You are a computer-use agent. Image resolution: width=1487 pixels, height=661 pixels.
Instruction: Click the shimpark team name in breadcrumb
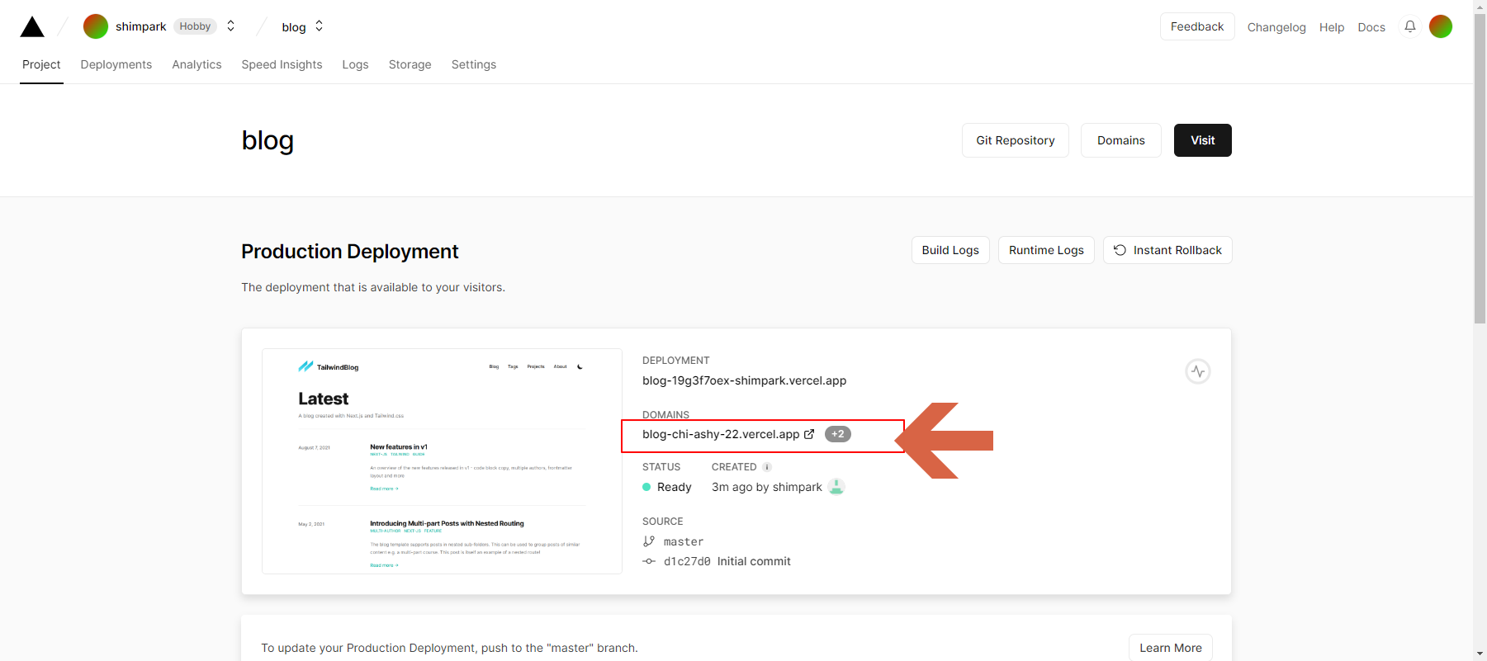141,26
